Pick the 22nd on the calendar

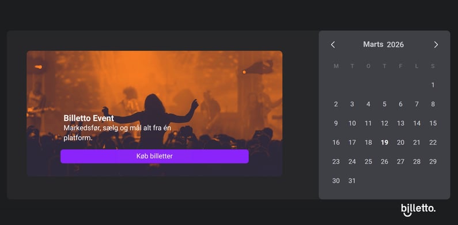(x=433, y=142)
